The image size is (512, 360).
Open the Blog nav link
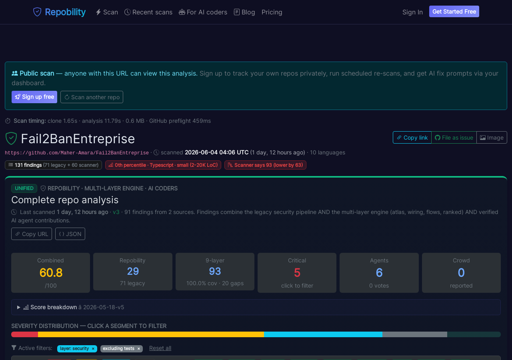point(244,12)
